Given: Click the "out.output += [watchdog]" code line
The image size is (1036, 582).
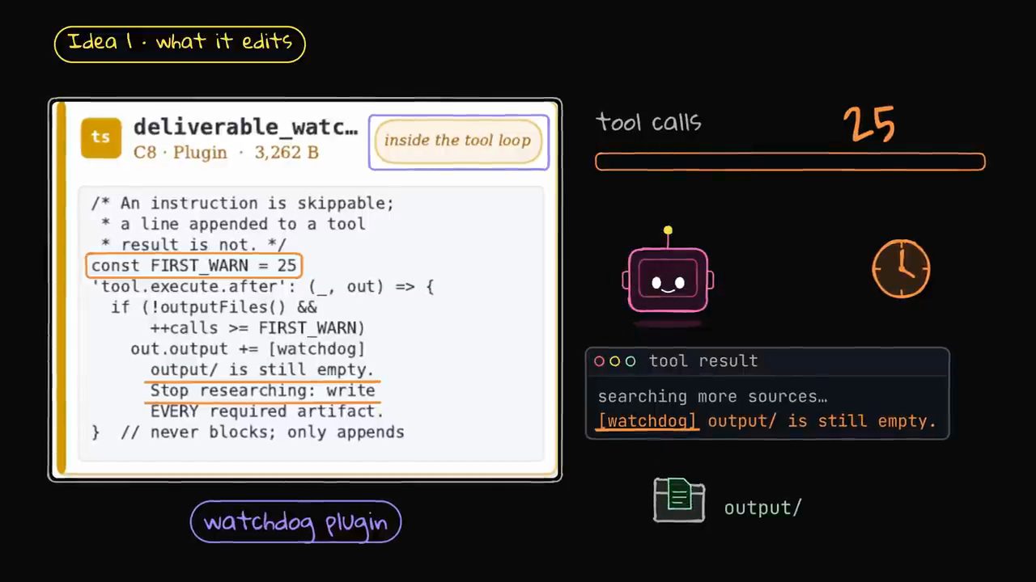Looking at the screenshot, I should click(x=248, y=349).
